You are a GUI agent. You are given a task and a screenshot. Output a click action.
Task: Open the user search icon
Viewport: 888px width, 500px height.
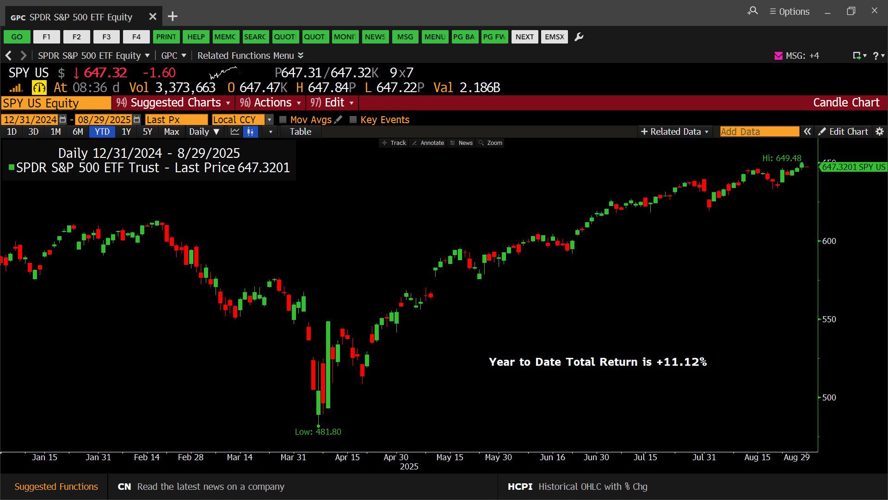pyautogui.click(x=752, y=11)
